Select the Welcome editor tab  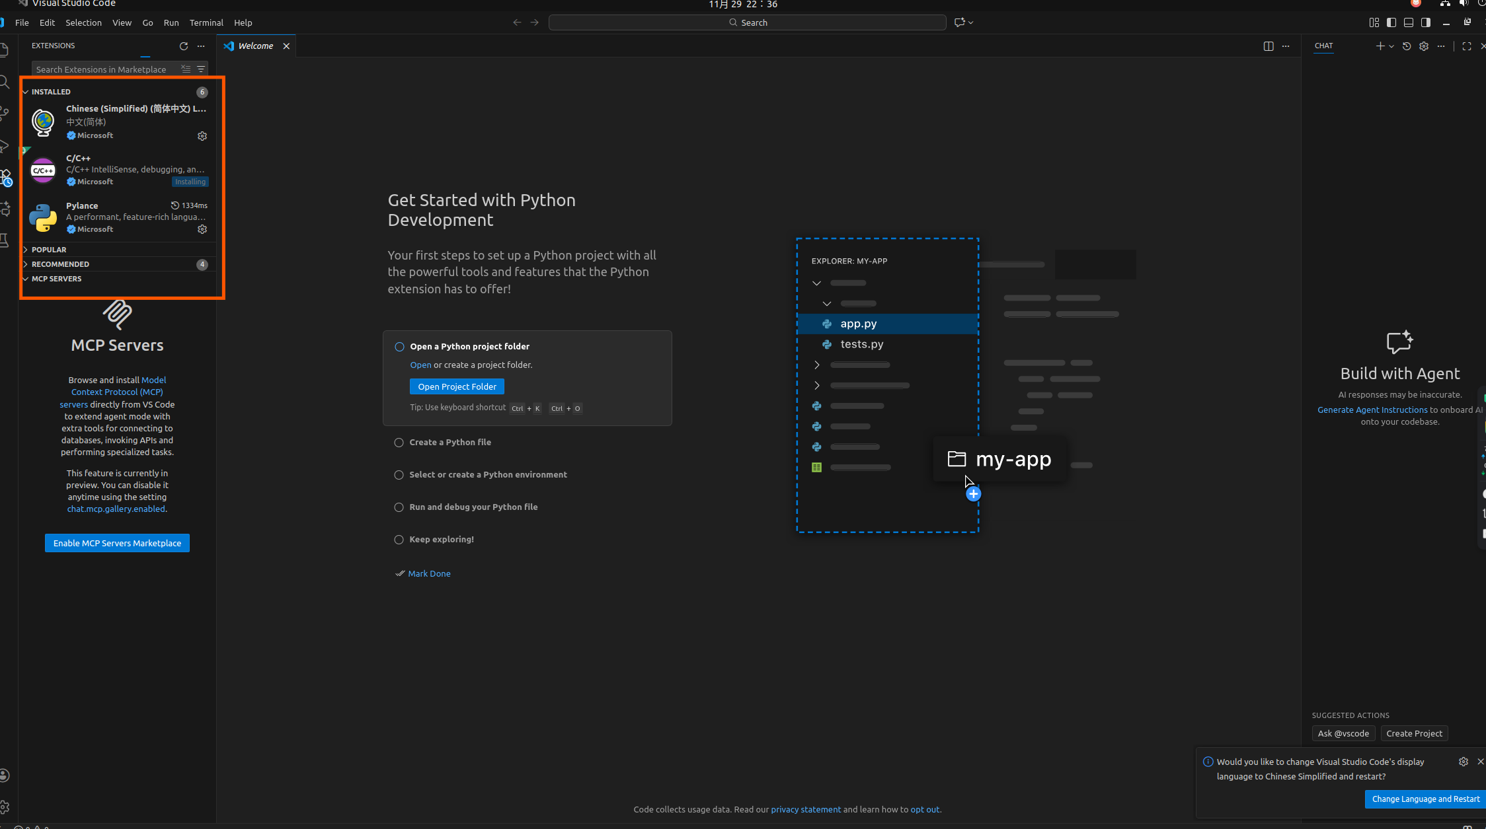[255, 46]
